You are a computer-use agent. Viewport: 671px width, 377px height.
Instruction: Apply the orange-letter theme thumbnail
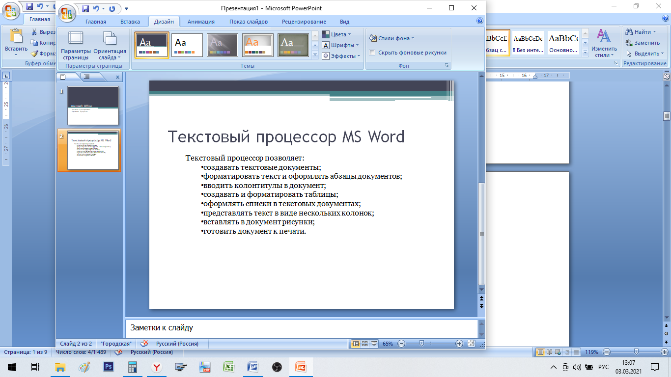258,45
